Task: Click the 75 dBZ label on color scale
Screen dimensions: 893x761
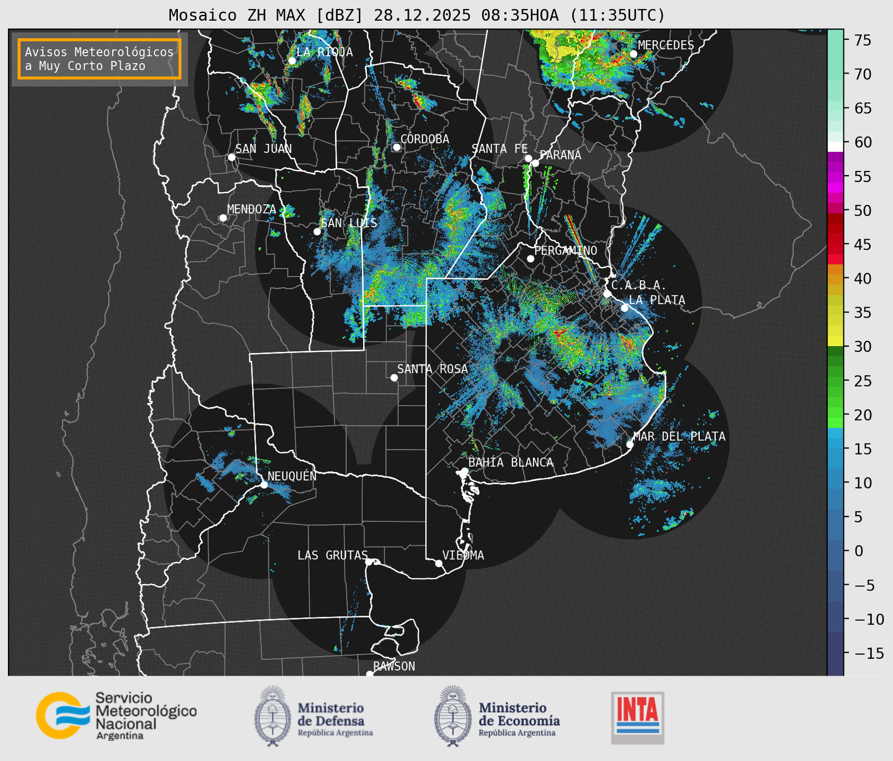Action: [862, 40]
